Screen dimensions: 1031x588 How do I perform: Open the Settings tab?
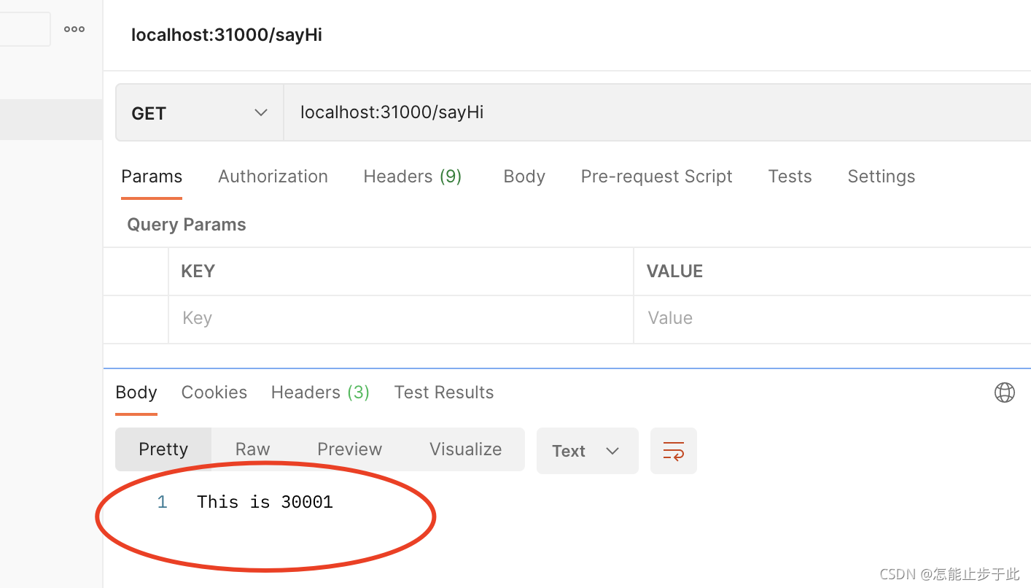coord(881,177)
